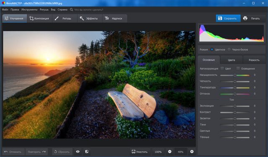This screenshot has height=157, width=268.
Task: Enable the Освещение autocorrection checkbox
Action: (238, 69)
